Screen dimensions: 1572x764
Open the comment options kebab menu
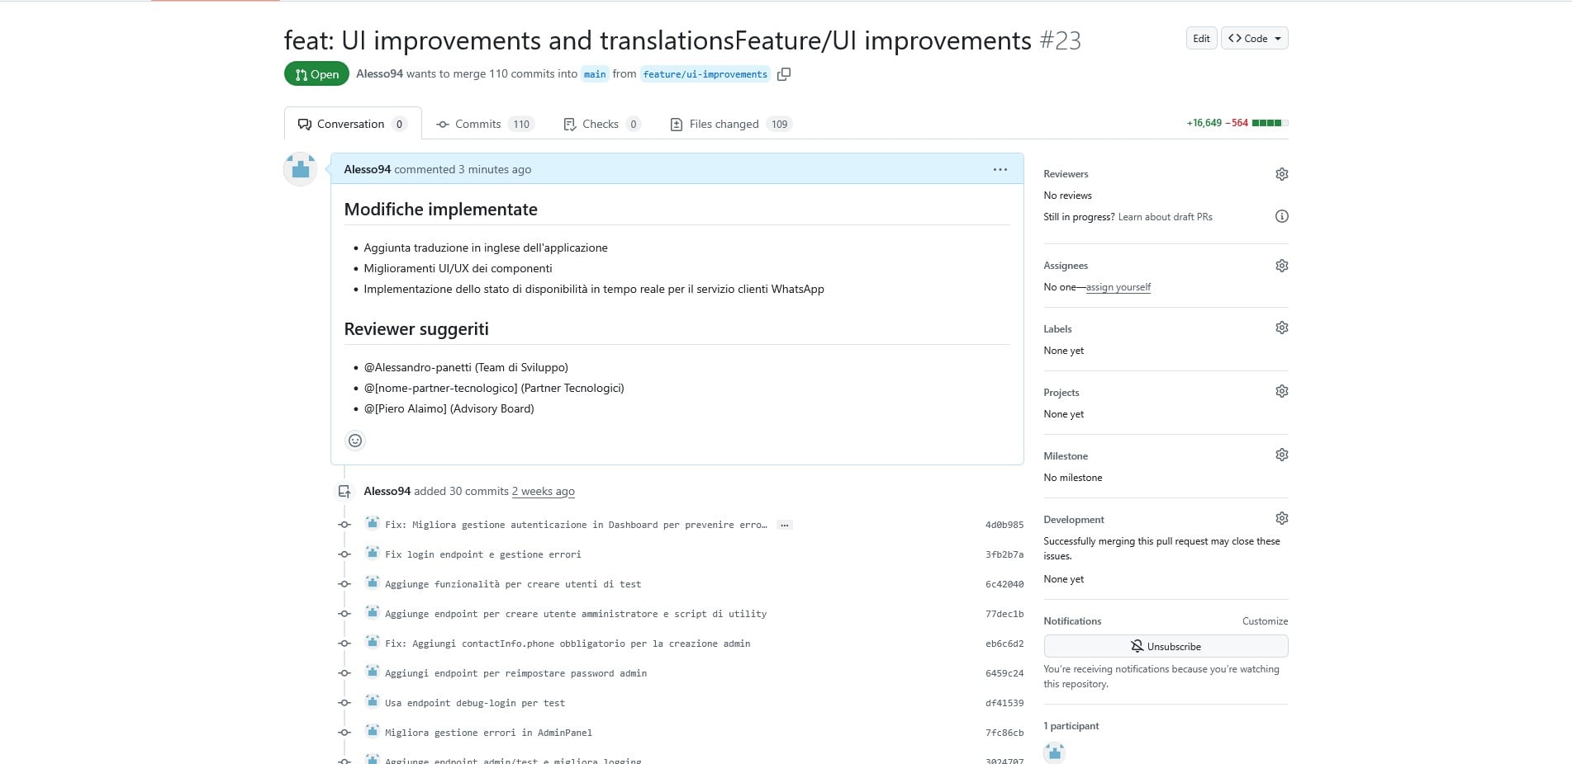tap(1000, 169)
